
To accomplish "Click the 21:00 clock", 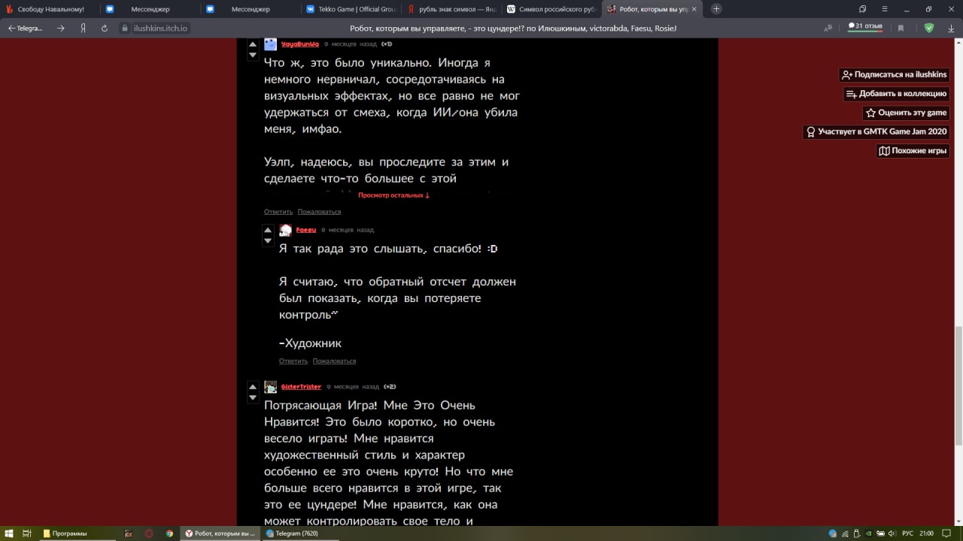I will point(927,533).
